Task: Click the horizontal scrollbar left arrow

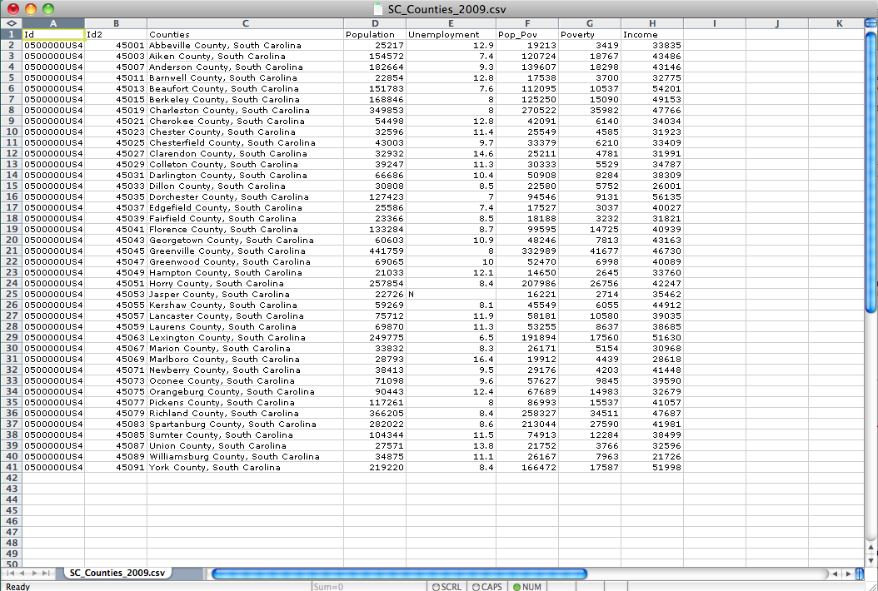Action: click(x=833, y=574)
